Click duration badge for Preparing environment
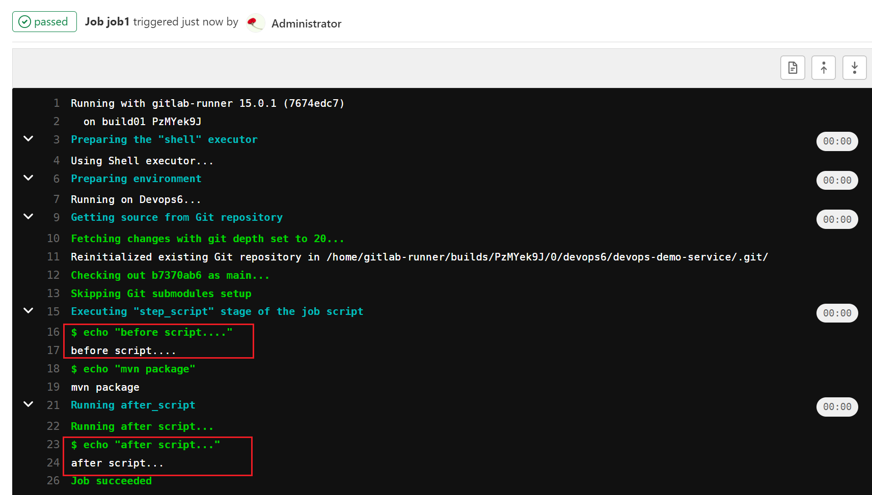Image resolution: width=872 pixels, height=495 pixels. point(837,181)
